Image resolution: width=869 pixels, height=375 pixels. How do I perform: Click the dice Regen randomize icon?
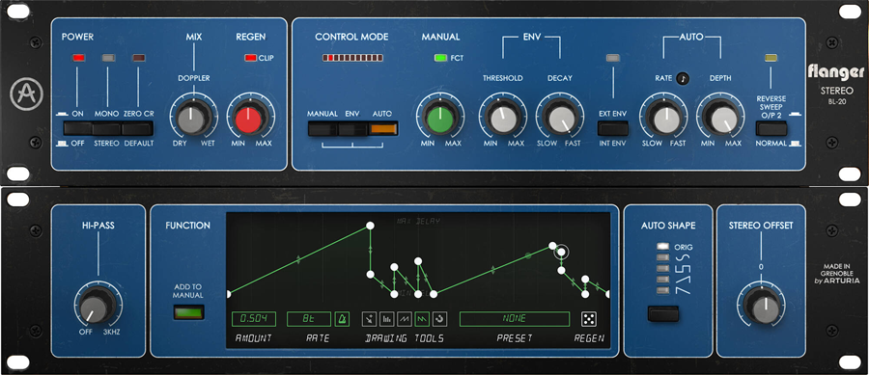pyautogui.click(x=589, y=319)
